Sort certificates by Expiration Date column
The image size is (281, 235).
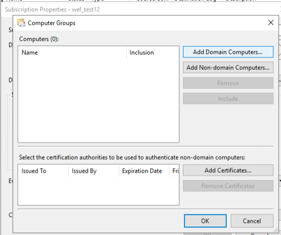(144, 171)
